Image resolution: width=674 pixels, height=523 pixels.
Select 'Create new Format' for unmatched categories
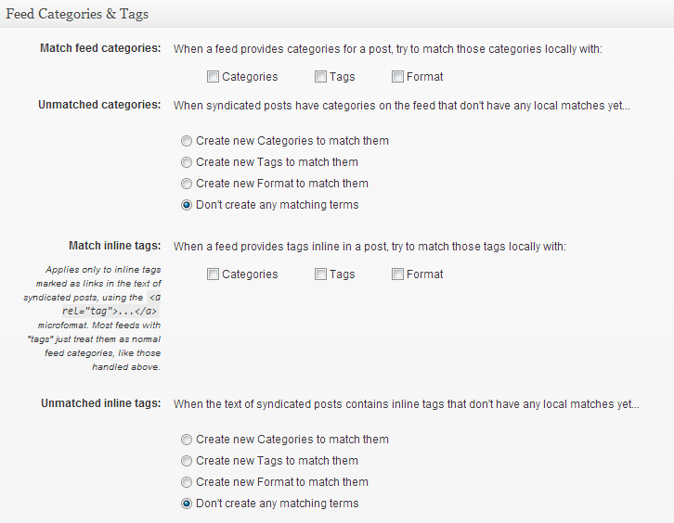(x=188, y=184)
